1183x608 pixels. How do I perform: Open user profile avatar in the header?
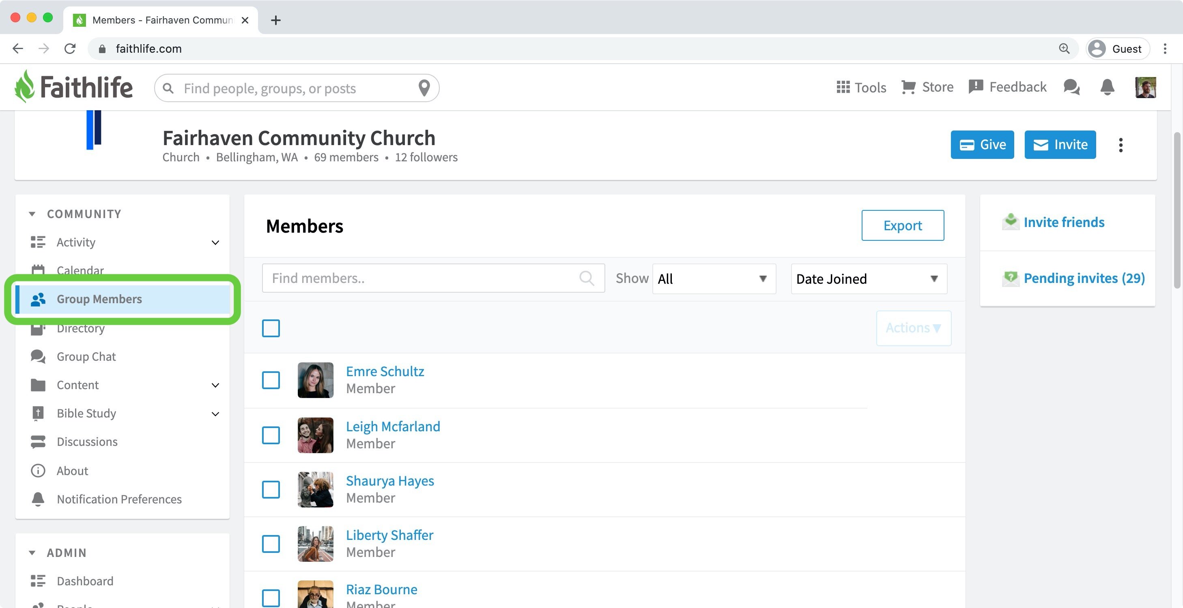(x=1145, y=87)
